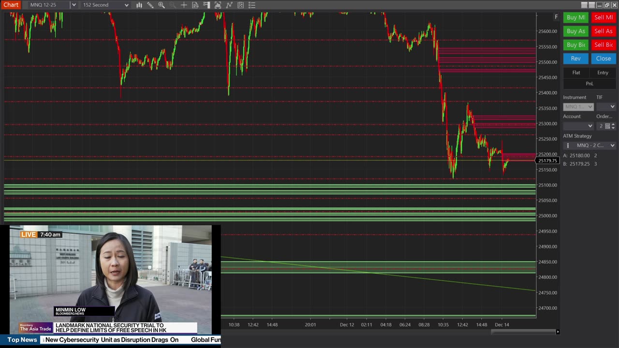The width and height of the screenshot is (619, 348).
Task: Click the Buy Ask button
Action: pyautogui.click(x=575, y=31)
